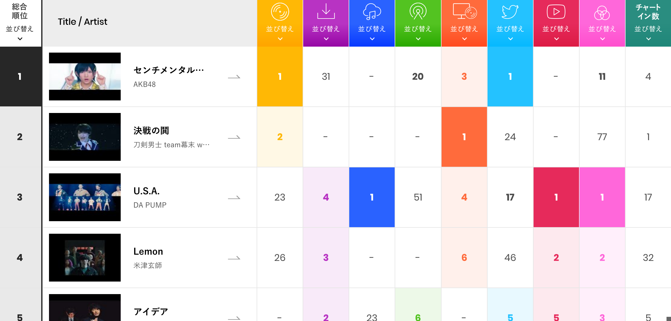
Task: Click the three-circles karaoke column icon
Action: point(602,13)
